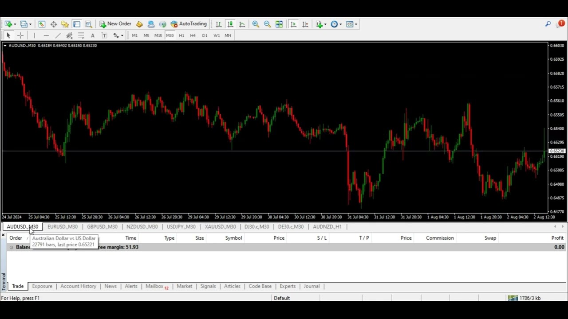Image resolution: width=568 pixels, height=319 pixels.
Task: Set timeframe to M15
Action: coord(158,35)
